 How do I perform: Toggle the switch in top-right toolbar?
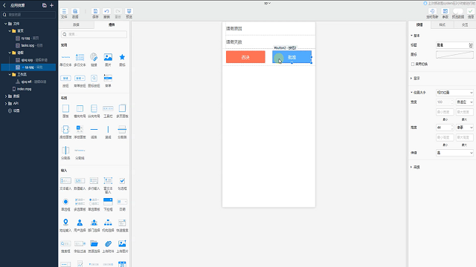point(458,11)
